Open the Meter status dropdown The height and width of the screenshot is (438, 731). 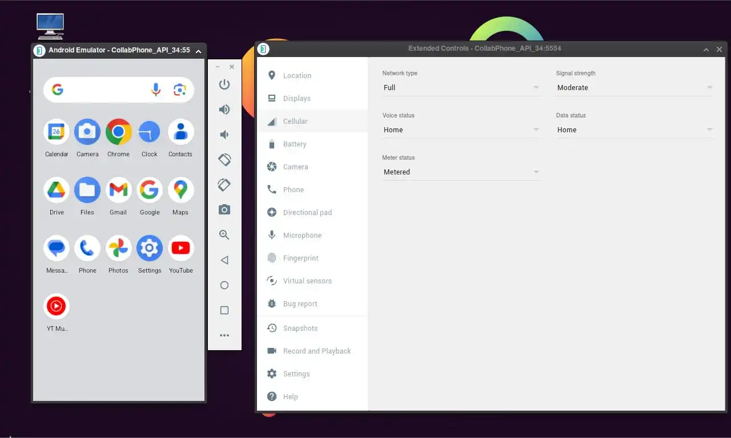pyautogui.click(x=461, y=172)
